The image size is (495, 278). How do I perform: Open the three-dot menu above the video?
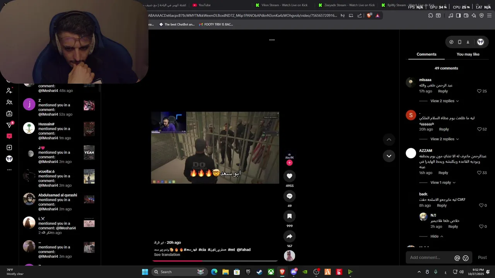tap(272, 40)
